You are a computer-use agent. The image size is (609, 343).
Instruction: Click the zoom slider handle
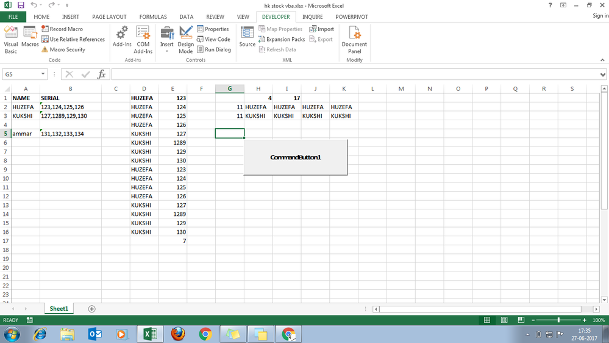click(558, 320)
